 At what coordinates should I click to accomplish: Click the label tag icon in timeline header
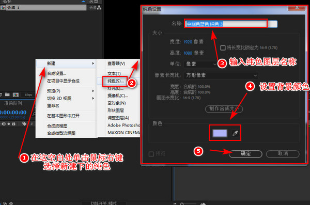(x=24, y=124)
